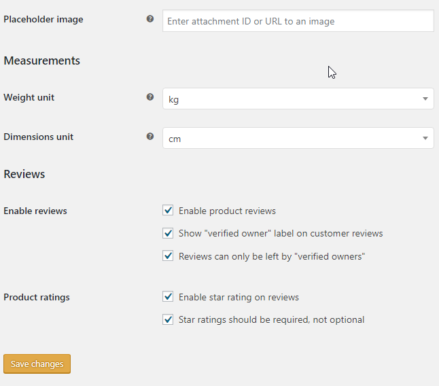The image size is (439, 386).
Task: Click the help icon next to Weight unit
Action: (x=150, y=97)
